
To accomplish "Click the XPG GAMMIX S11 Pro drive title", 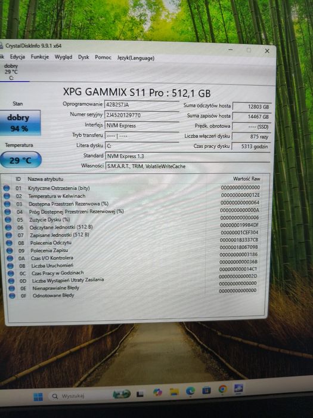I will pyautogui.click(x=137, y=93).
